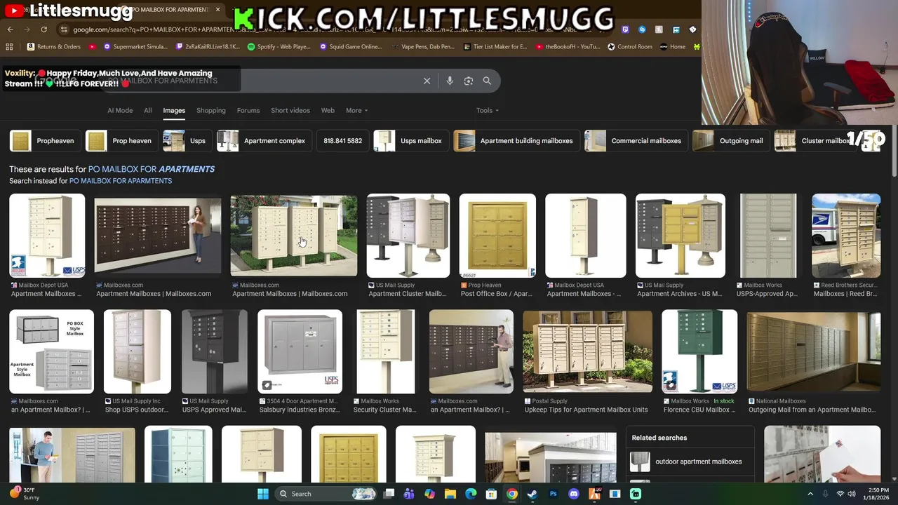Clear the search box with the X icon
Screen dimensions: 898x505
pos(427,81)
